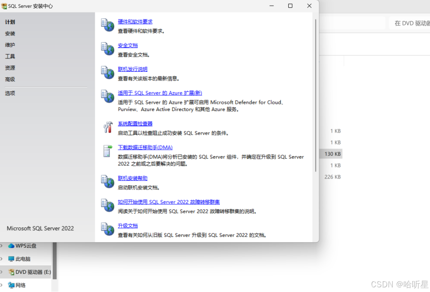Click the DVD 驱动器 (E:) drive icon
The width and height of the screenshot is (430, 292).
click(x=11, y=272)
